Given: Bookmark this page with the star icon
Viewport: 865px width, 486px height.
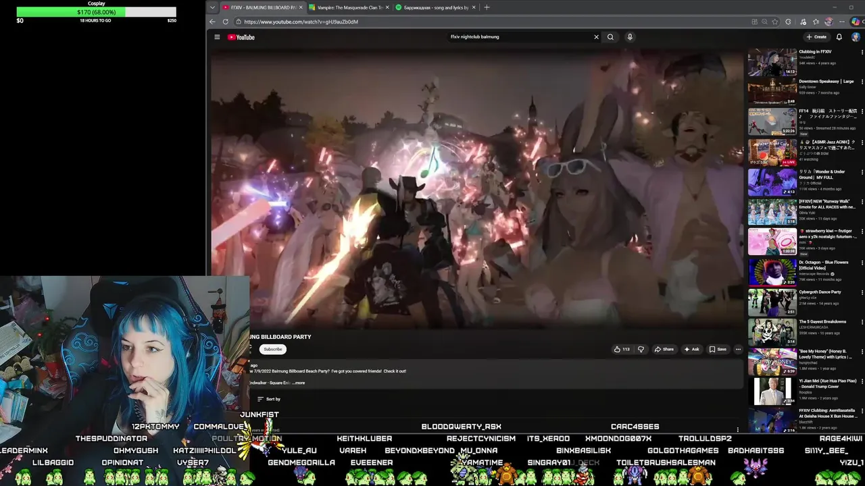Looking at the screenshot, I should 775,22.
